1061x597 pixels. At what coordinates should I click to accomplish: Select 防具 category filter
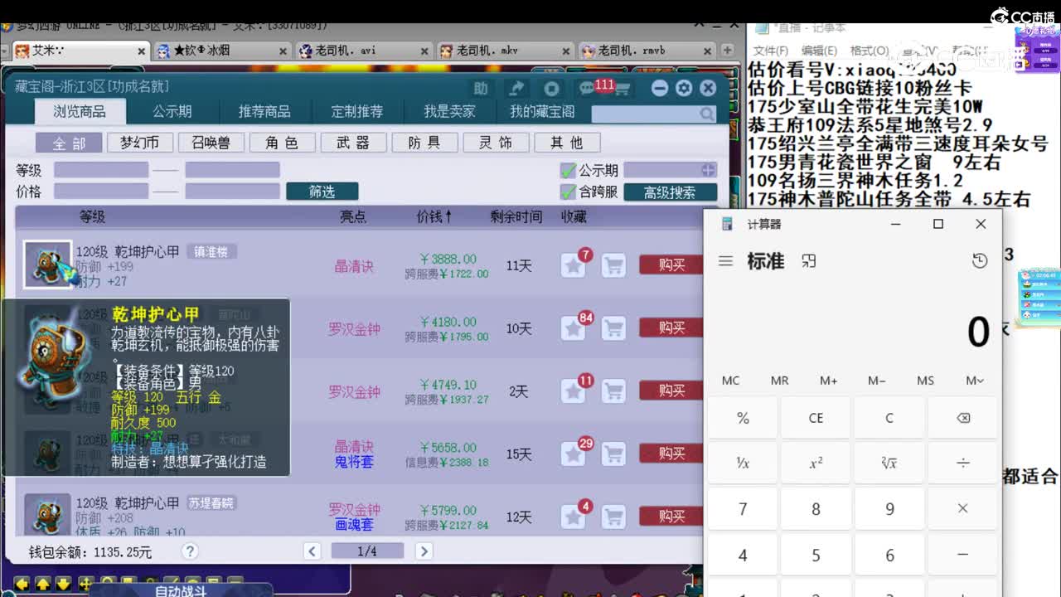tap(424, 143)
